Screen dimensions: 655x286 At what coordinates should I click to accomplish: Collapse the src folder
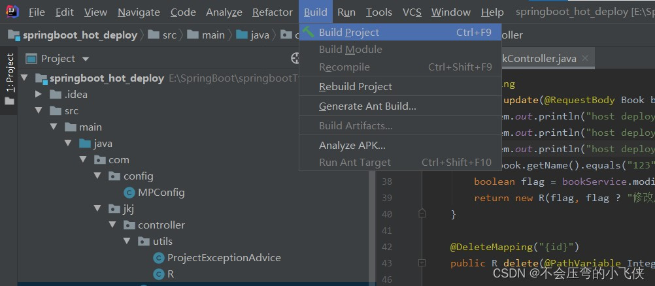point(39,111)
